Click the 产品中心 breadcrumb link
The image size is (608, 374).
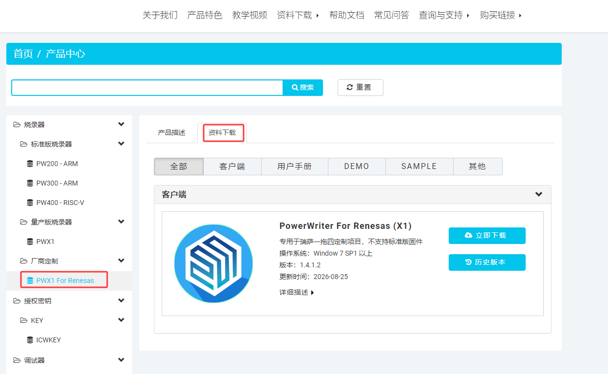(65, 54)
